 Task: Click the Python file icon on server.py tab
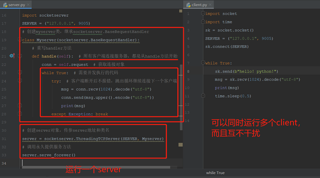[x=5, y=5]
